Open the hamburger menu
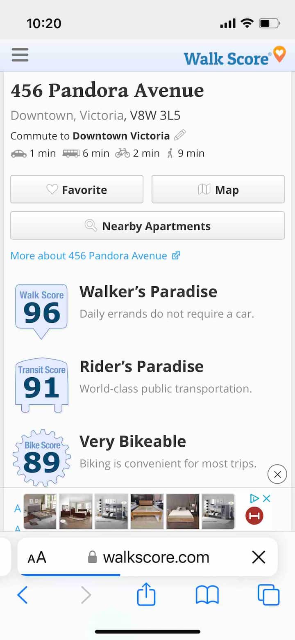 pyautogui.click(x=20, y=55)
